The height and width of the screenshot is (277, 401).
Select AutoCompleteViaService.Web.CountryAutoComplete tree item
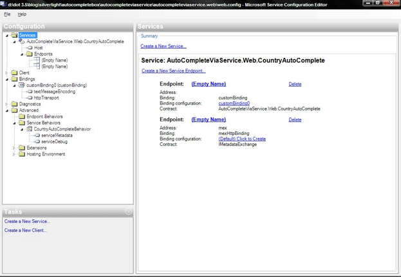[75, 41]
